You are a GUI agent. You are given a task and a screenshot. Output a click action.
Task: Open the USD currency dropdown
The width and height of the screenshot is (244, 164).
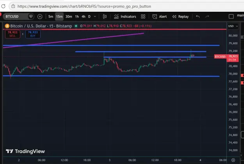pyautogui.click(x=233, y=26)
